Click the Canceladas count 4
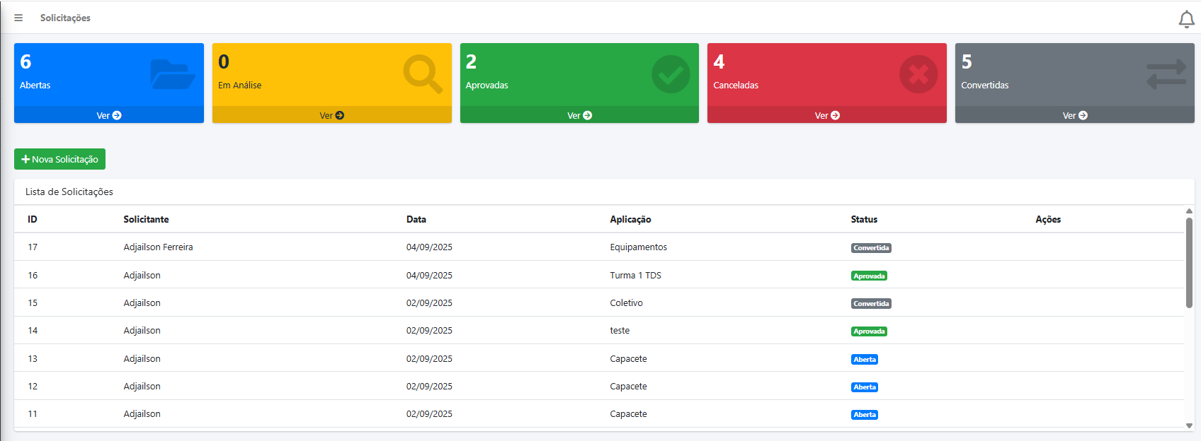 click(719, 61)
